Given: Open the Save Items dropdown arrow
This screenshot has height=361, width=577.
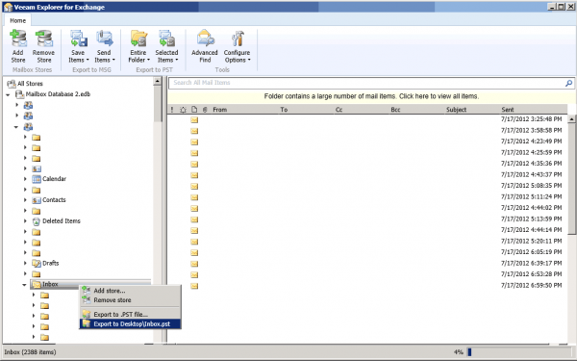Looking at the screenshot, I should [x=88, y=60].
